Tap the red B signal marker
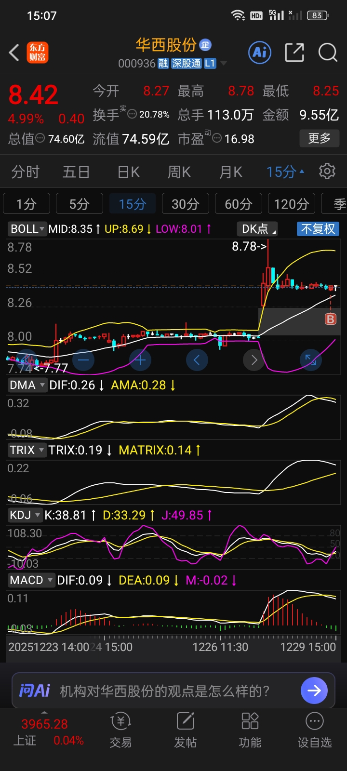The width and height of the screenshot is (347, 771). pyautogui.click(x=331, y=319)
